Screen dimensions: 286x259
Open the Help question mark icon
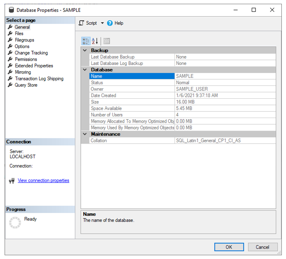pyautogui.click(x=110, y=23)
